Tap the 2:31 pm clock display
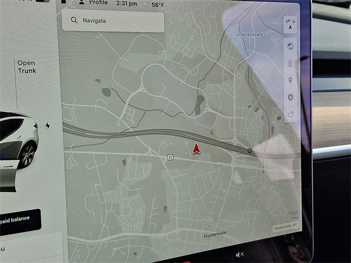This screenshot has height=263, width=351. tap(127, 3)
